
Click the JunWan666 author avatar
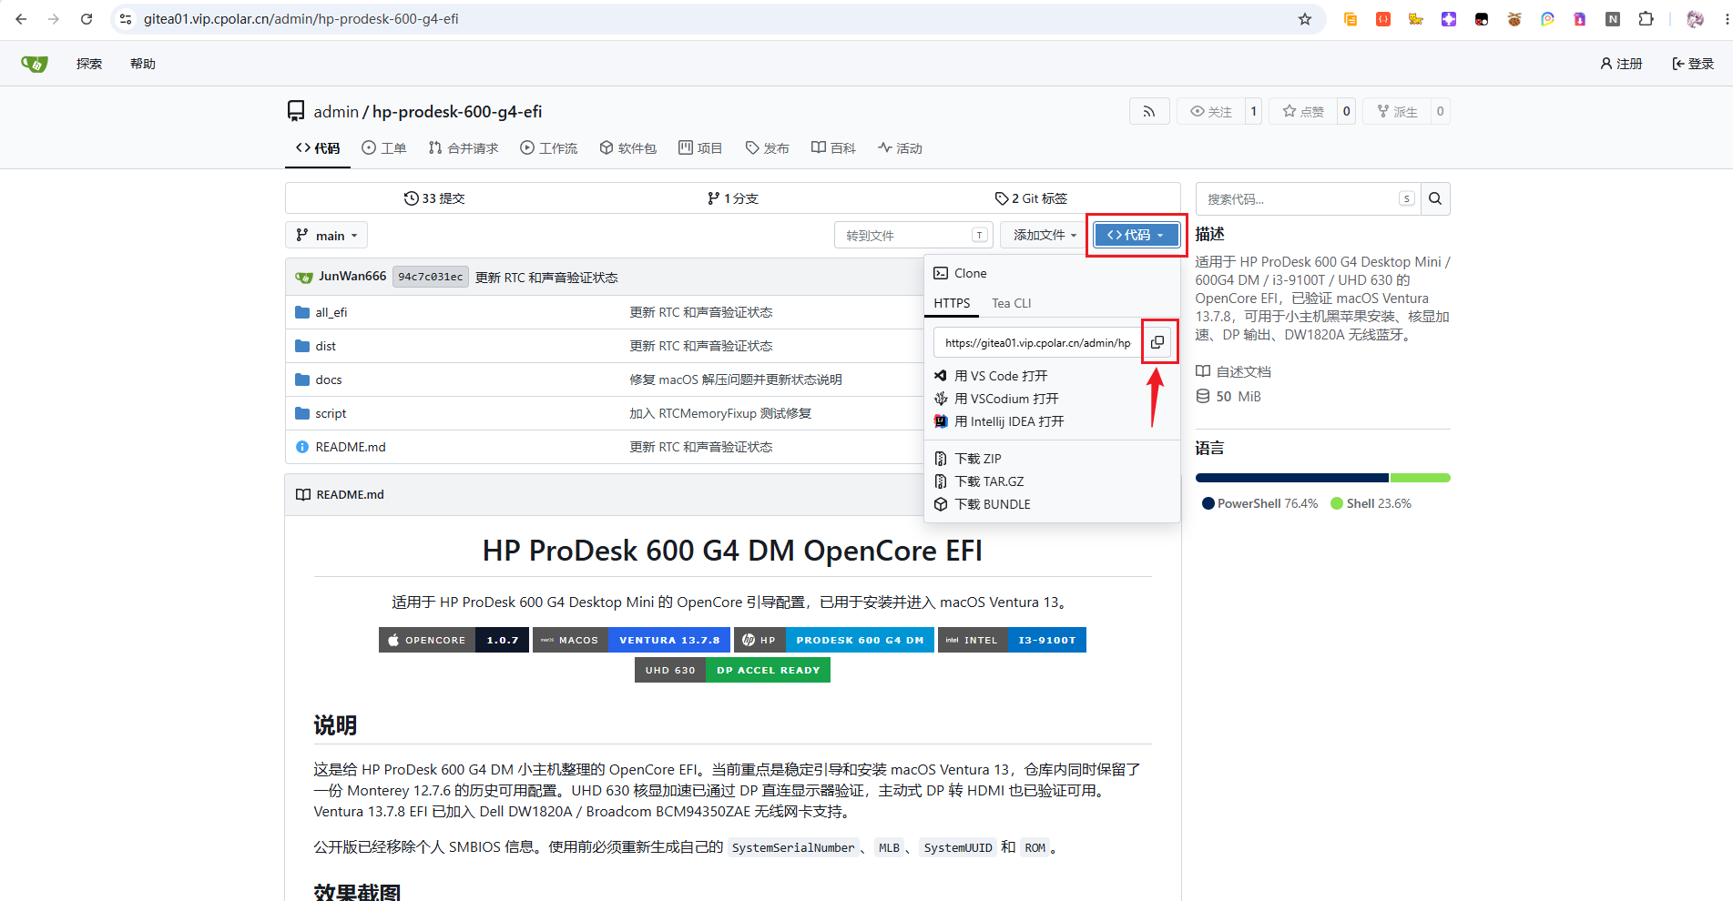click(x=304, y=277)
